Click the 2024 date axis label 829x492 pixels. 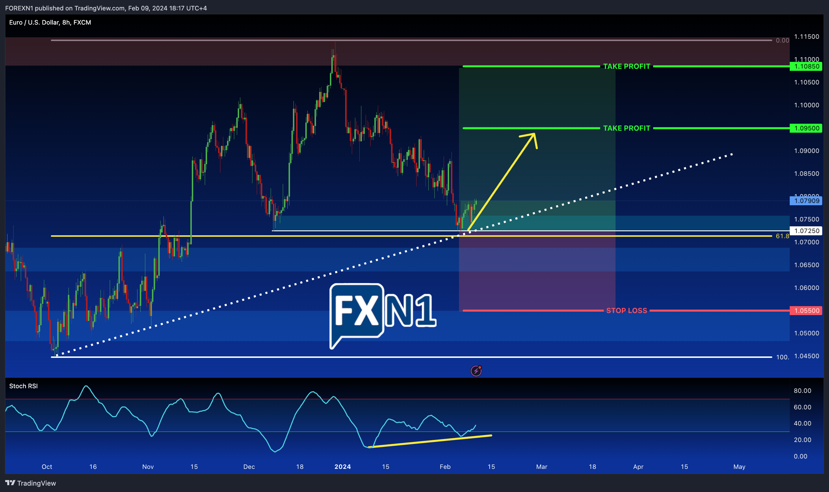(x=343, y=467)
